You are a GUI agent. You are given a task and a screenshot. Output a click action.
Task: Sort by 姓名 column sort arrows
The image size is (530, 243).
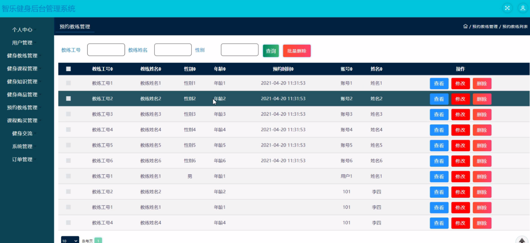(x=381, y=69)
